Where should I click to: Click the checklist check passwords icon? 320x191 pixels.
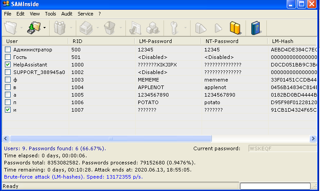[135, 28]
